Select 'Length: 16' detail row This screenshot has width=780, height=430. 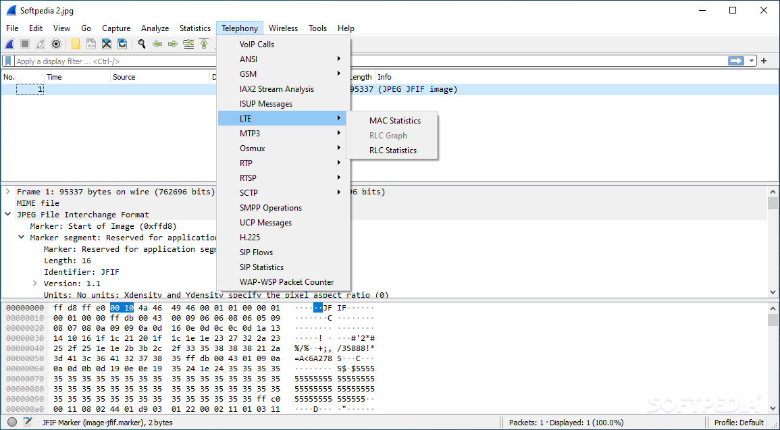tap(67, 261)
